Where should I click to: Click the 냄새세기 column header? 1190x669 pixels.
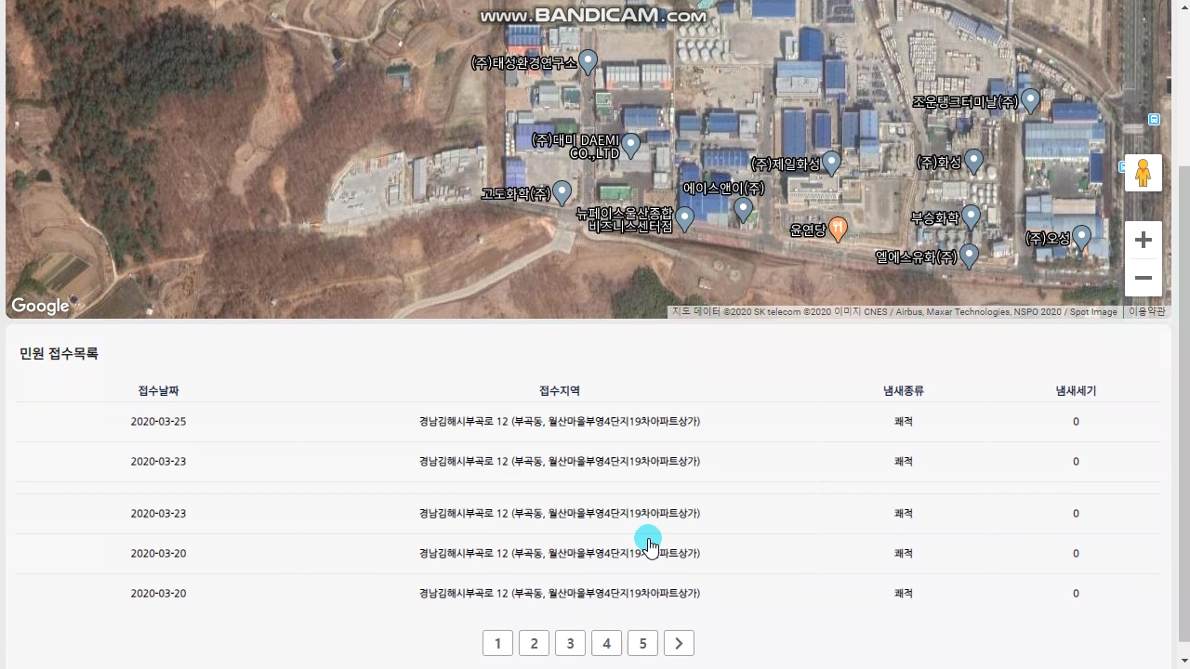(1076, 391)
